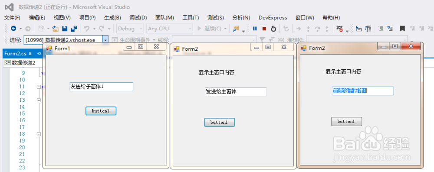434x172 pixels.
Task: Open the 文件(F) menu
Action: pos(12,18)
